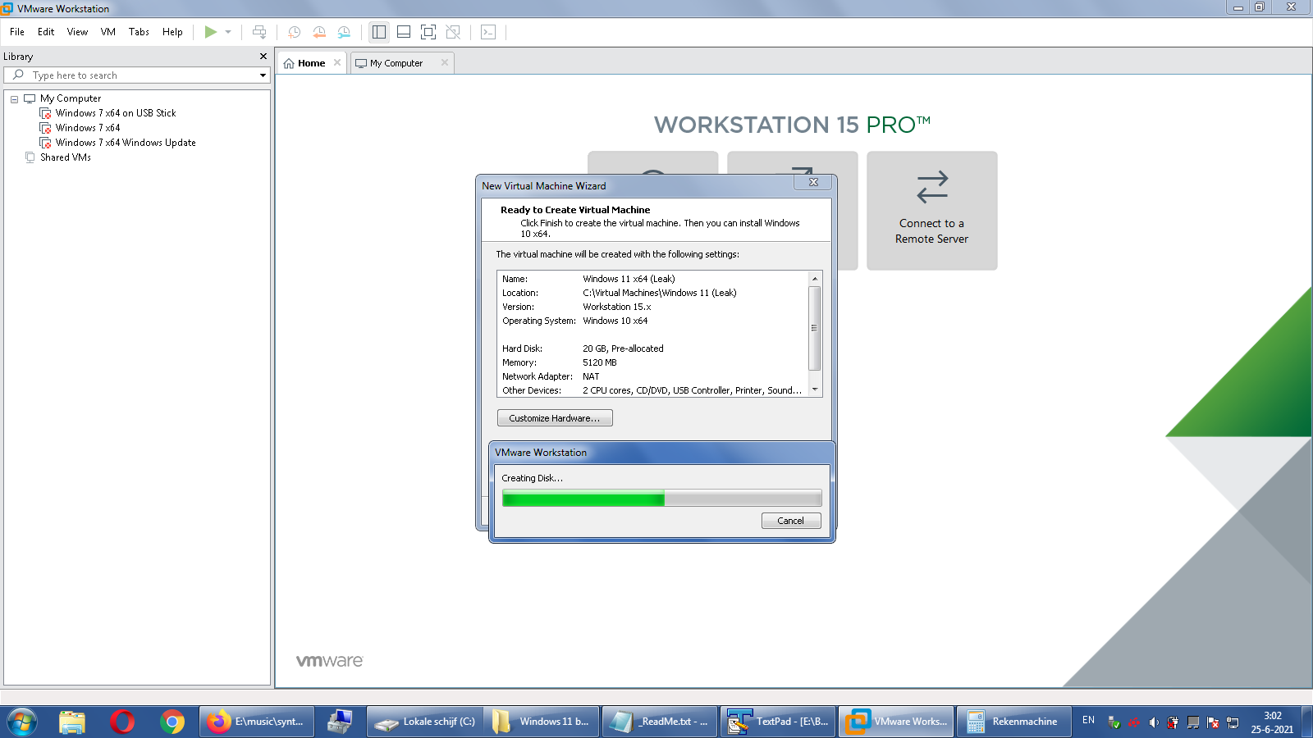Click the Take Snapshot clock icon
Screen dimensions: 1313x738
pyautogui.click(x=294, y=32)
